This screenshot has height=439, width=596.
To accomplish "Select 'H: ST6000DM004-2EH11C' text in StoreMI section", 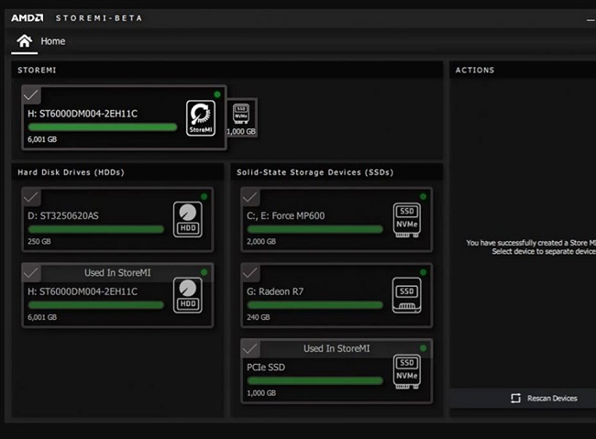I will click(83, 114).
